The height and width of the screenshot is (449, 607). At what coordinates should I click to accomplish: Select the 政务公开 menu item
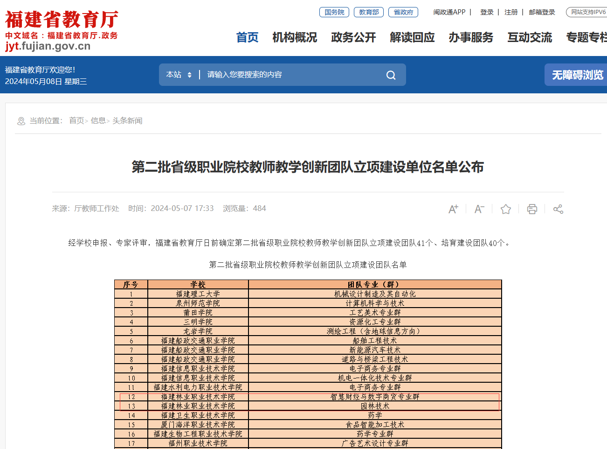click(353, 37)
